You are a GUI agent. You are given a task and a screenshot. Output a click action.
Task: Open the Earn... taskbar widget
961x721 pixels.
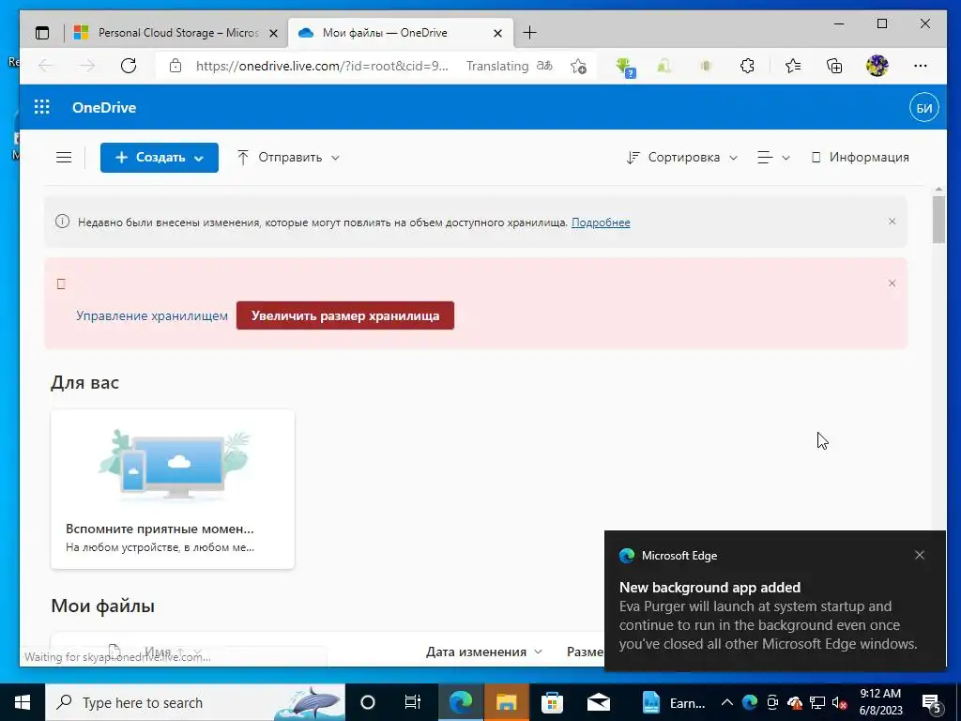pos(672,702)
